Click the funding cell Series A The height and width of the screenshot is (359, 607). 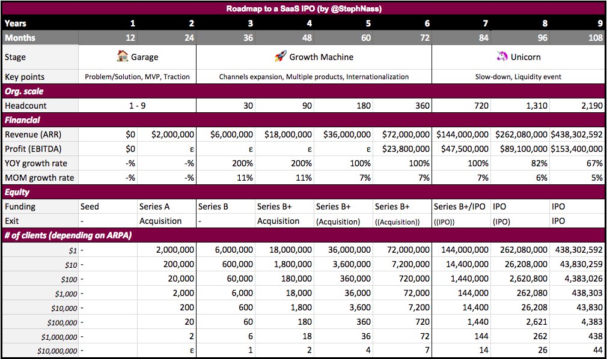[x=167, y=207]
